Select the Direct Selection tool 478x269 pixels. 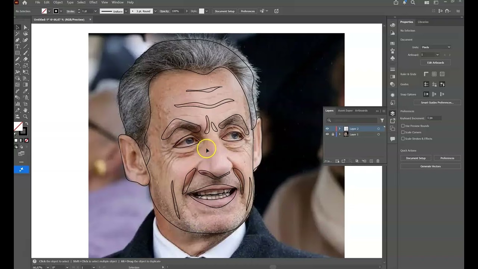(25, 27)
